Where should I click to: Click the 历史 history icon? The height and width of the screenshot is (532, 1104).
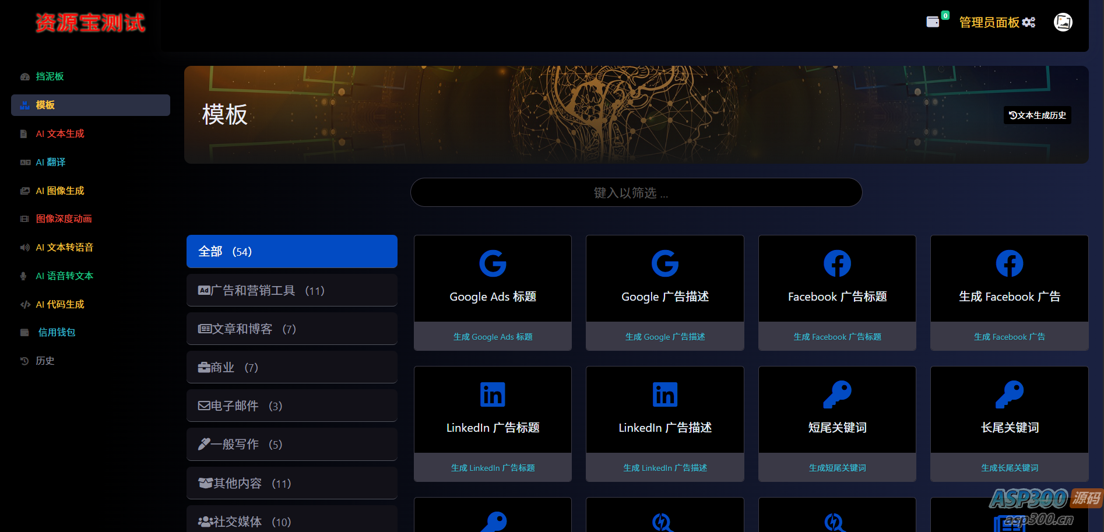click(24, 361)
